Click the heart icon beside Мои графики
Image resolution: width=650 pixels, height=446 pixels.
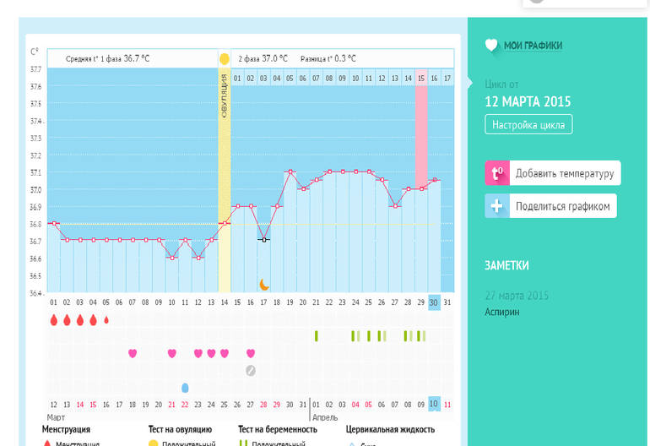tap(491, 46)
